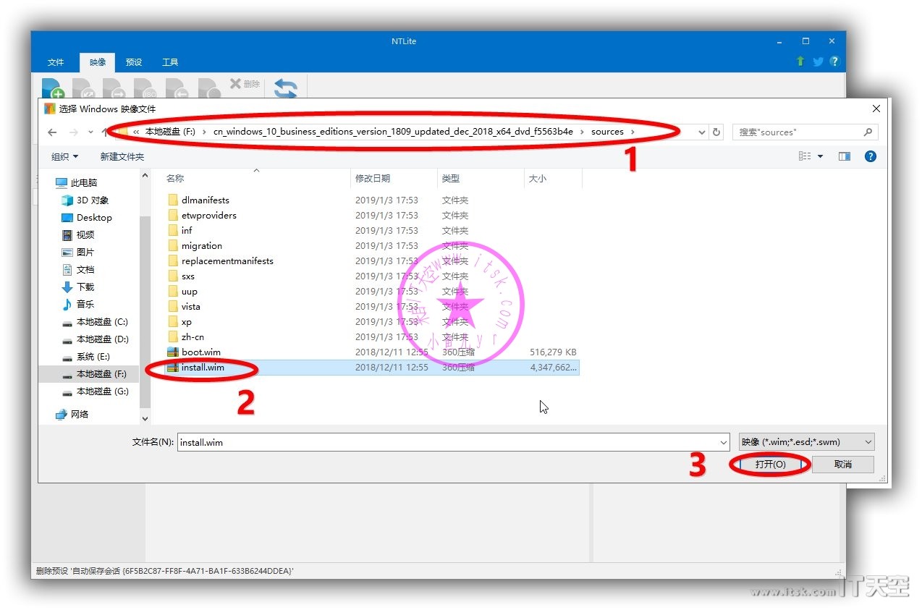Select the install.wim file
Image resolution: width=922 pixels, height=610 pixels.
372,368
